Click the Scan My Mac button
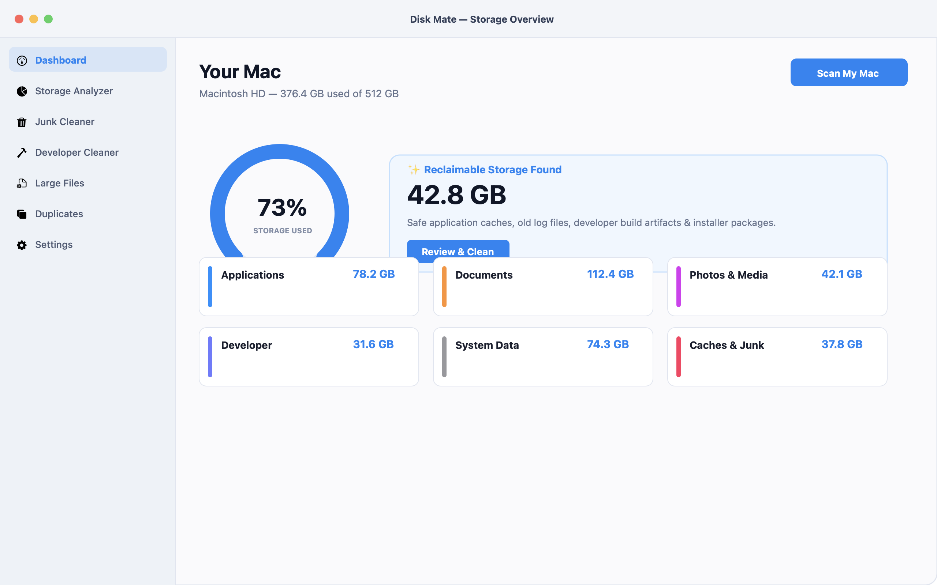Screen dimensions: 937x585 tap(849, 73)
